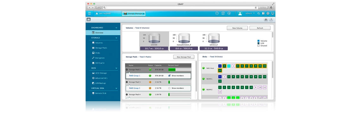Select the manualvmstore_0 volume cylinder

(x=184, y=38)
